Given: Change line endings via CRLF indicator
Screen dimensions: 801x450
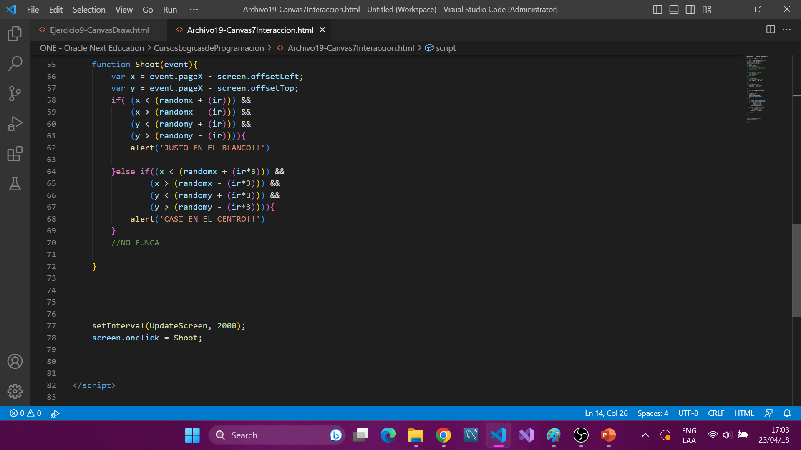Looking at the screenshot, I should point(716,413).
